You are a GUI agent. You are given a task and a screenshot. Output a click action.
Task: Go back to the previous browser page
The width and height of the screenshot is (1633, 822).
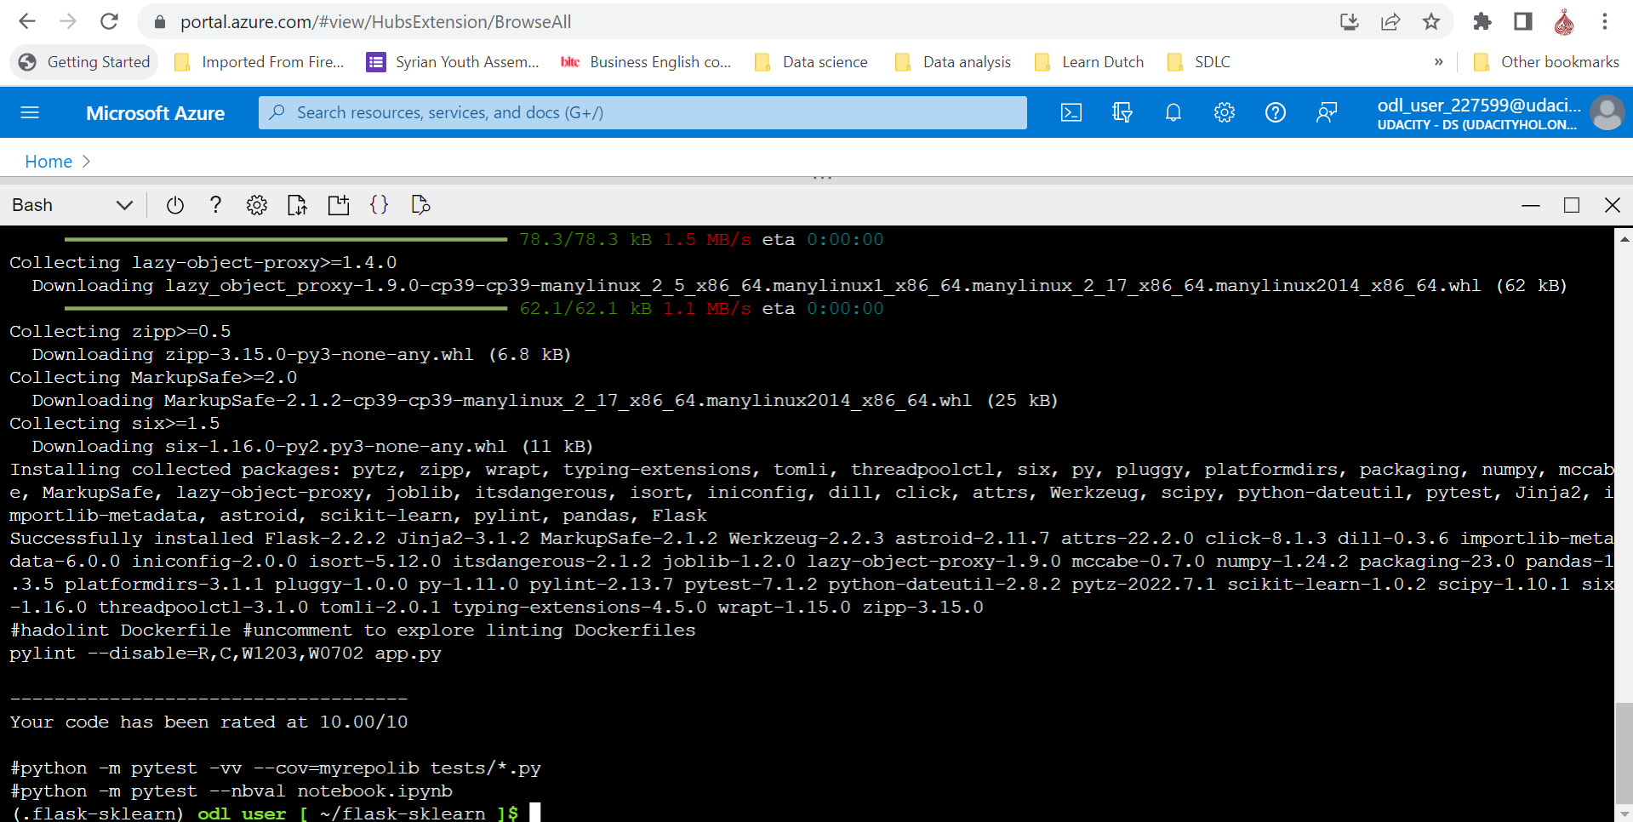[27, 21]
